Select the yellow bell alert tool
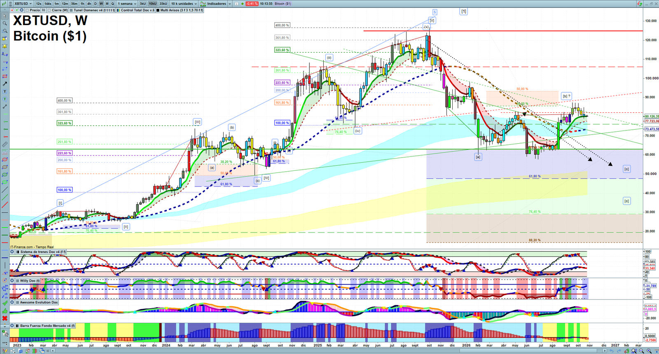The height and width of the screenshot is (354, 659). (5, 46)
